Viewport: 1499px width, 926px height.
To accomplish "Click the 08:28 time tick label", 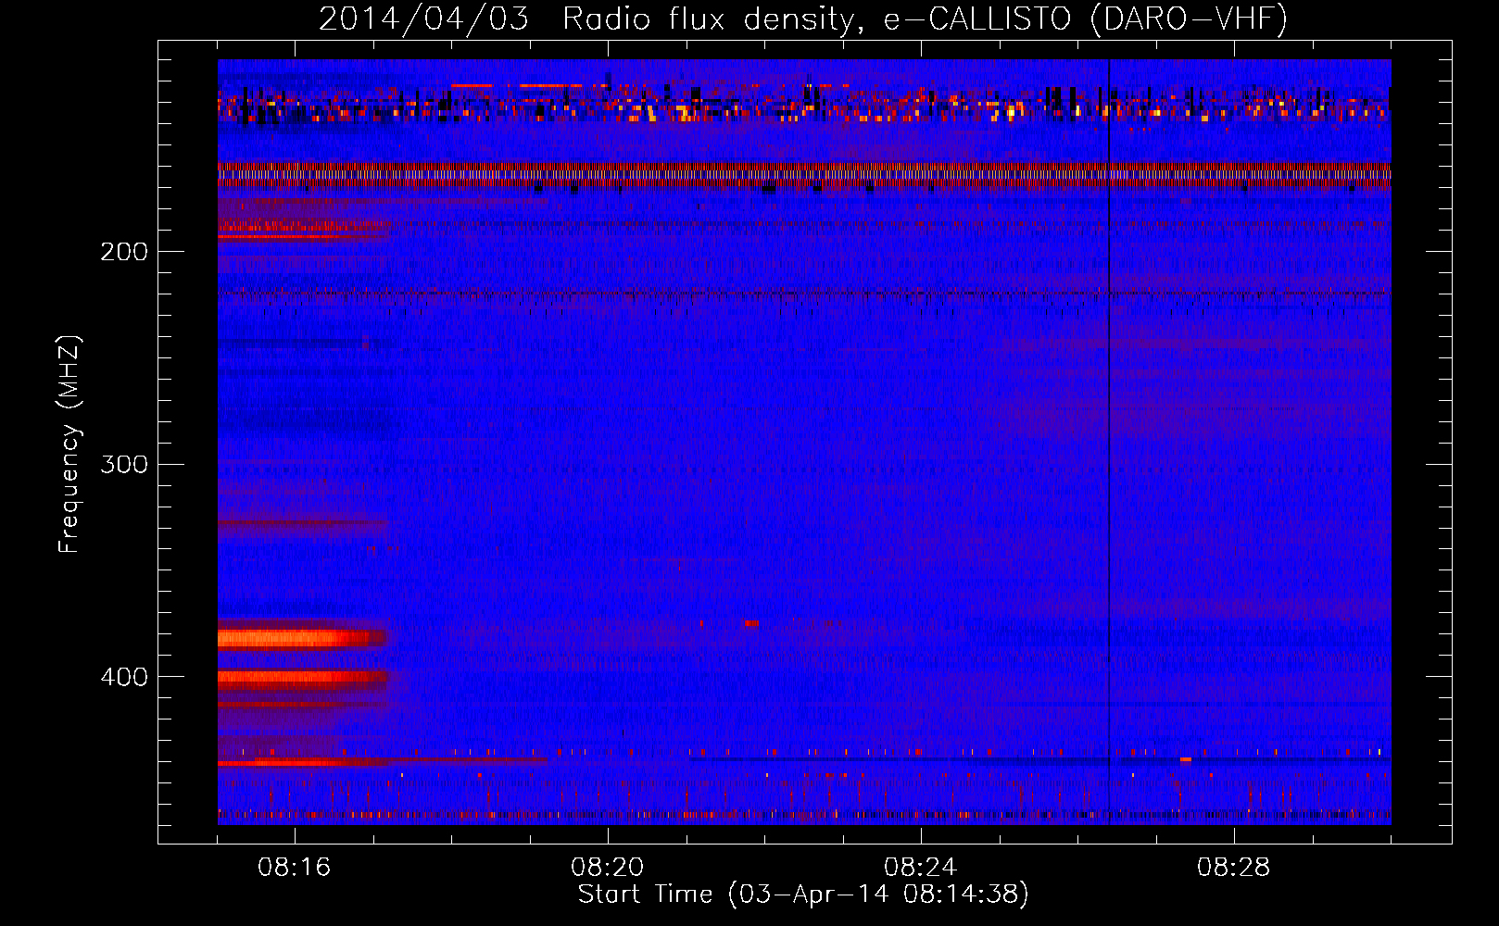I will (1234, 868).
